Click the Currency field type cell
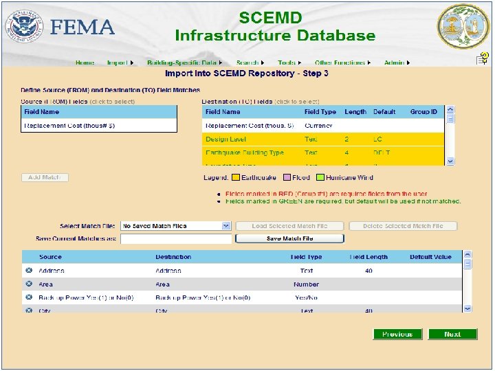The height and width of the screenshot is (371, 495). point(318,125)
